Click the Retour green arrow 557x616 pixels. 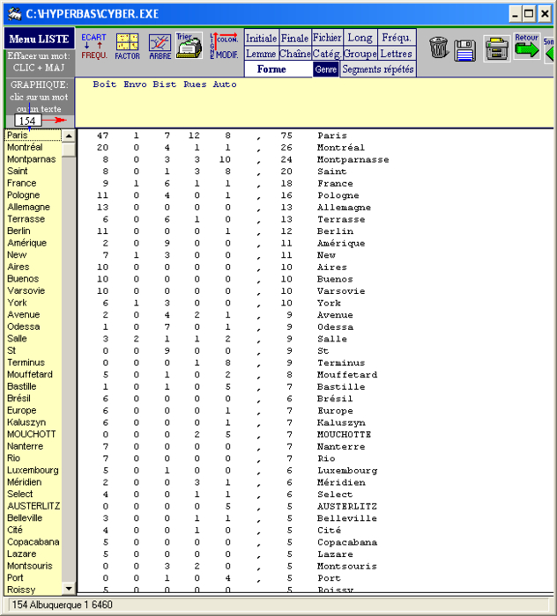point(527,46)
